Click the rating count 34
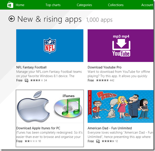The image size is (155, 151). [x=45, y=80]
